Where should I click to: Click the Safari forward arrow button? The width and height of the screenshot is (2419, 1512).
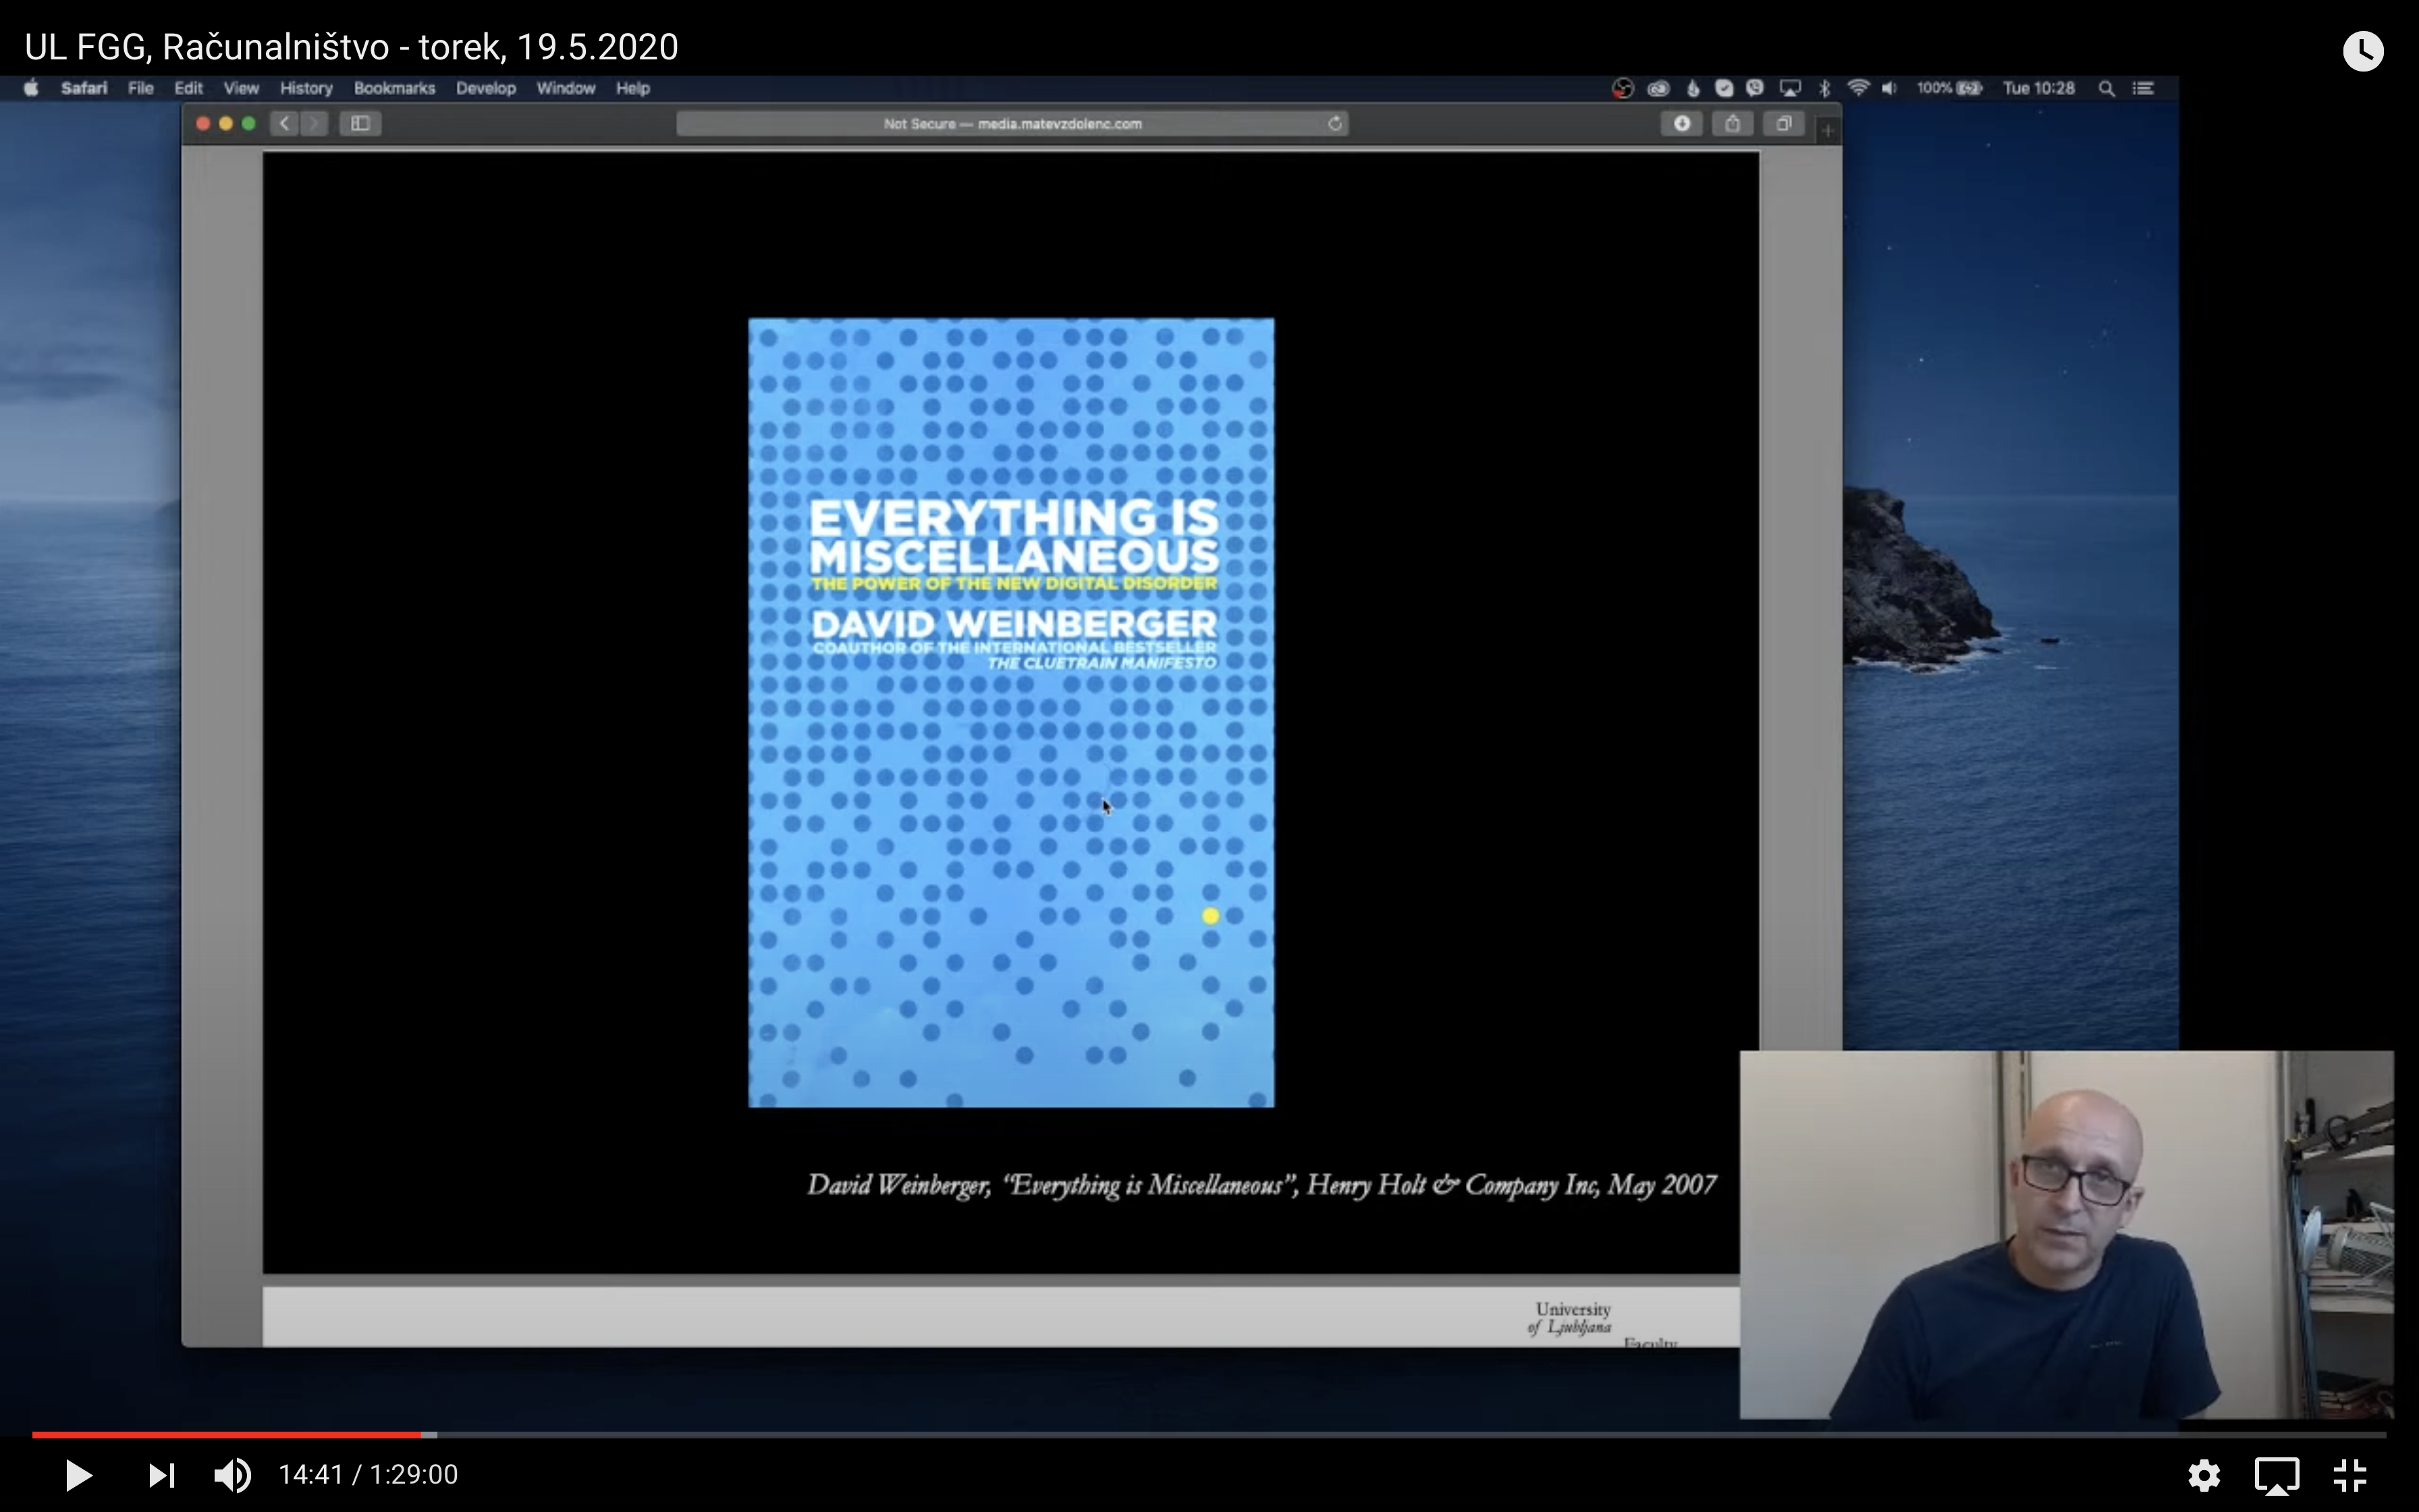tap(314, 123)
